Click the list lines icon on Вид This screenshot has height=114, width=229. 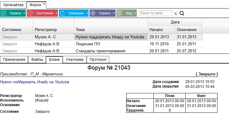coord(120,13)
